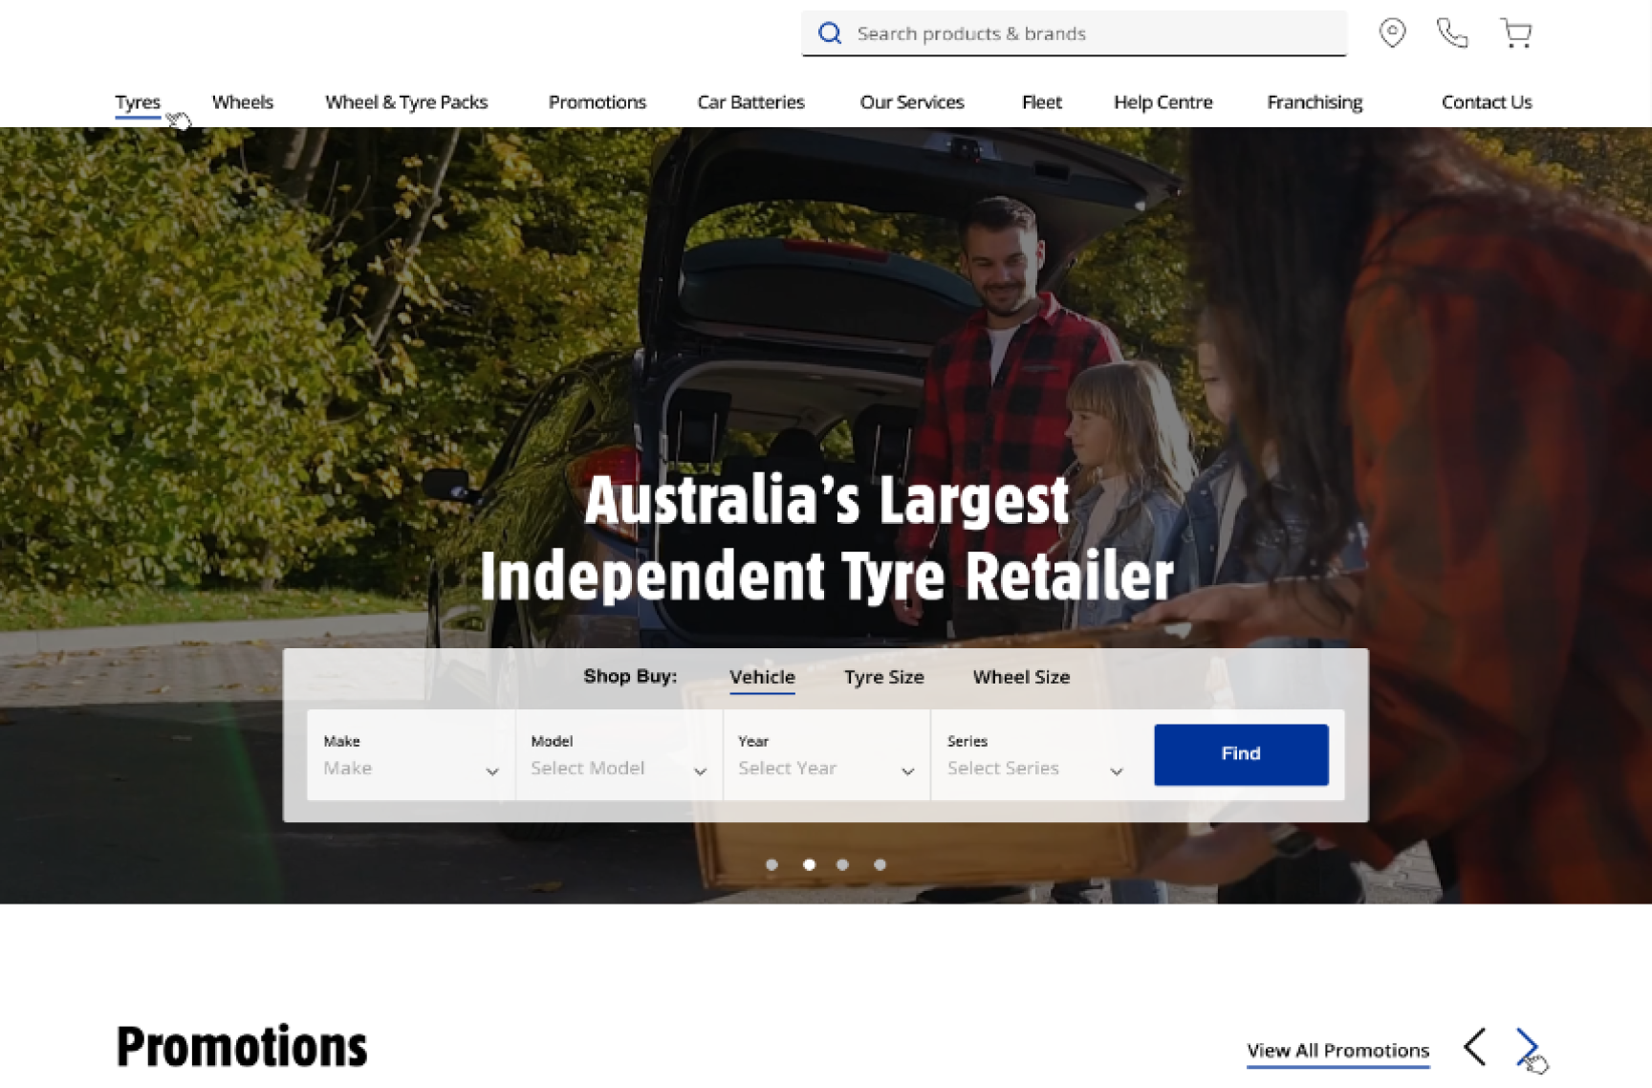Open Our Services menu
Viewport: 1652px width, 1088px height.
pos(912,102)
